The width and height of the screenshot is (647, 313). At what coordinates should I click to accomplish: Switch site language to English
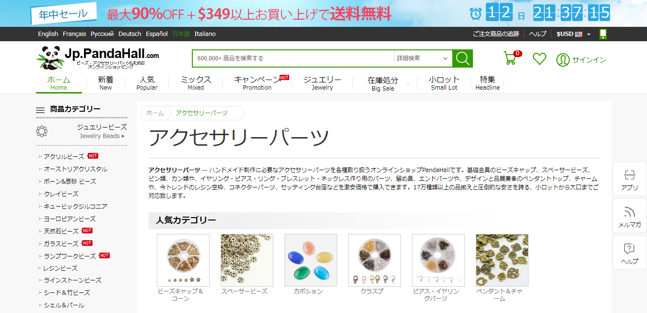click(x=48, y=34)
